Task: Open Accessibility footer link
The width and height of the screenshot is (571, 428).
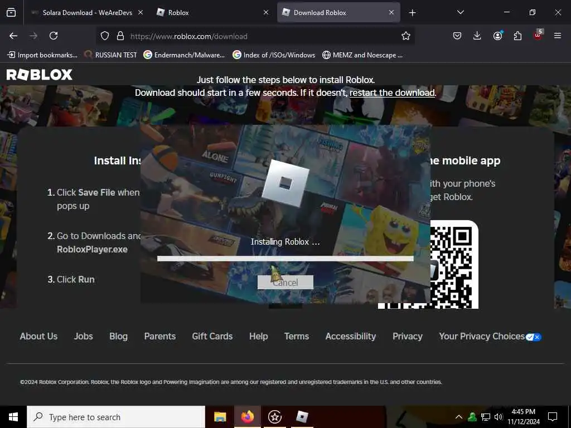Action: pyautogui.click(x=351, y=336)
